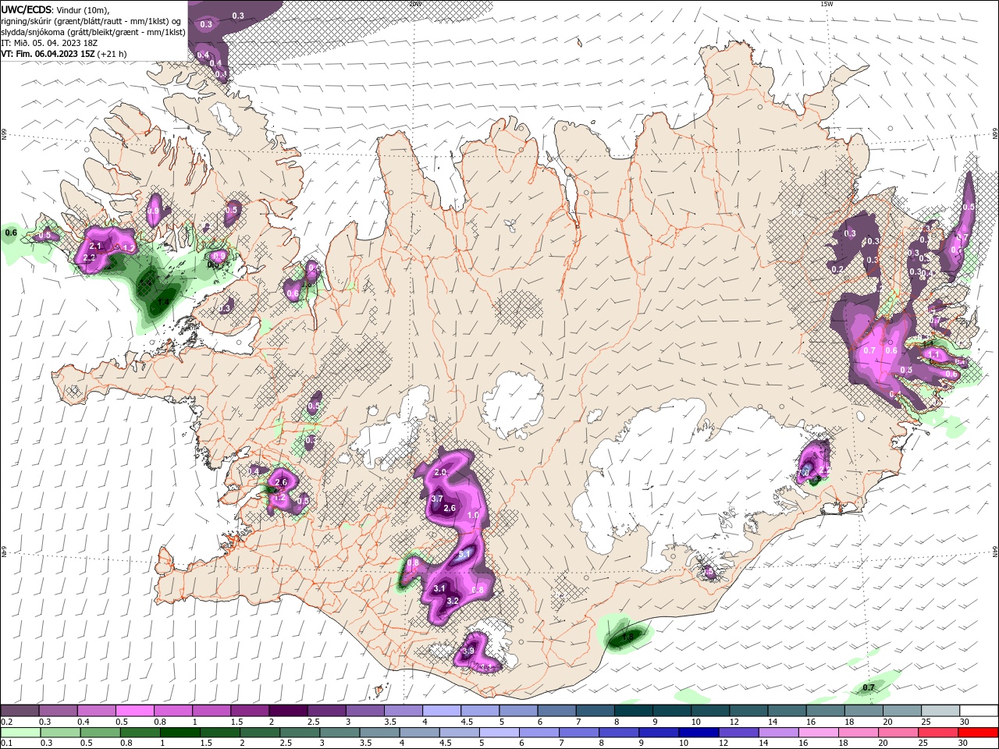Viewport: 999px width, 749px height.
Task: Click the 2.1 value in the Westfjords
Action: click(x=96, y=246)
